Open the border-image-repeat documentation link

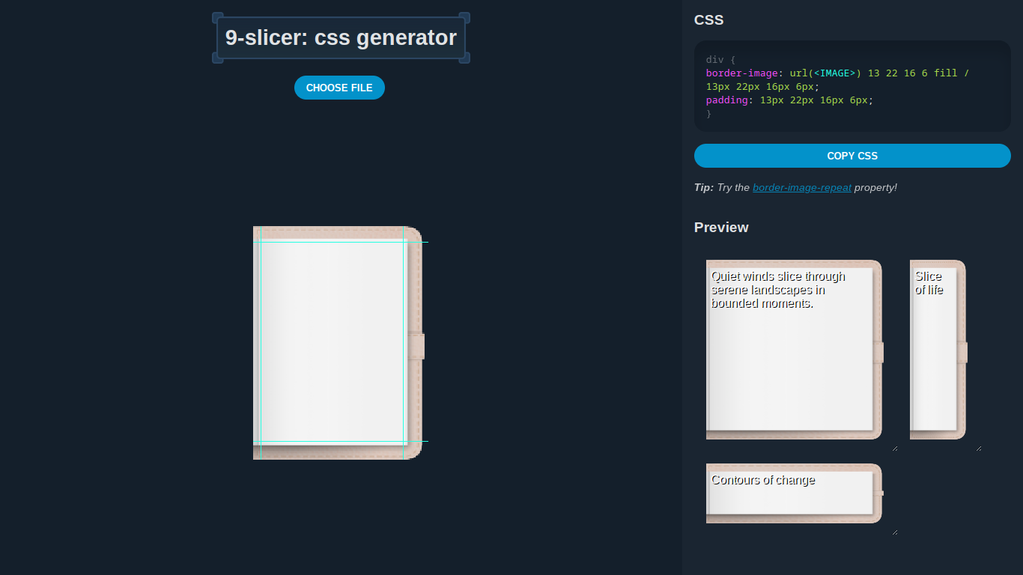[801, 187]
